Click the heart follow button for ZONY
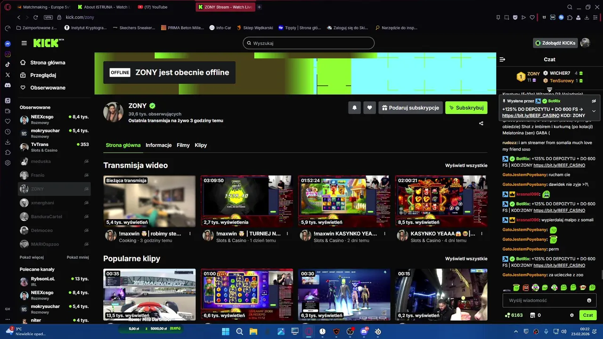This screenshot has width=603, height=339. pos(369,108)
